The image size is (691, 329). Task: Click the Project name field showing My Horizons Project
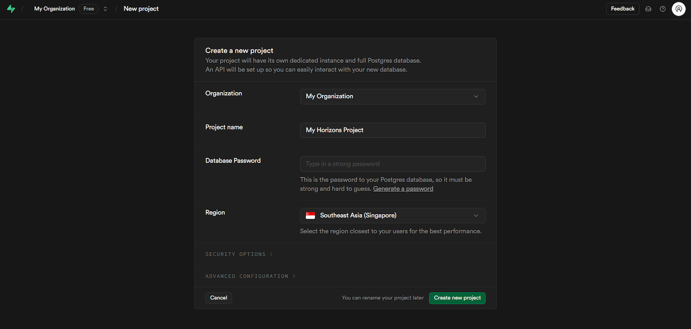click(393, 130)
